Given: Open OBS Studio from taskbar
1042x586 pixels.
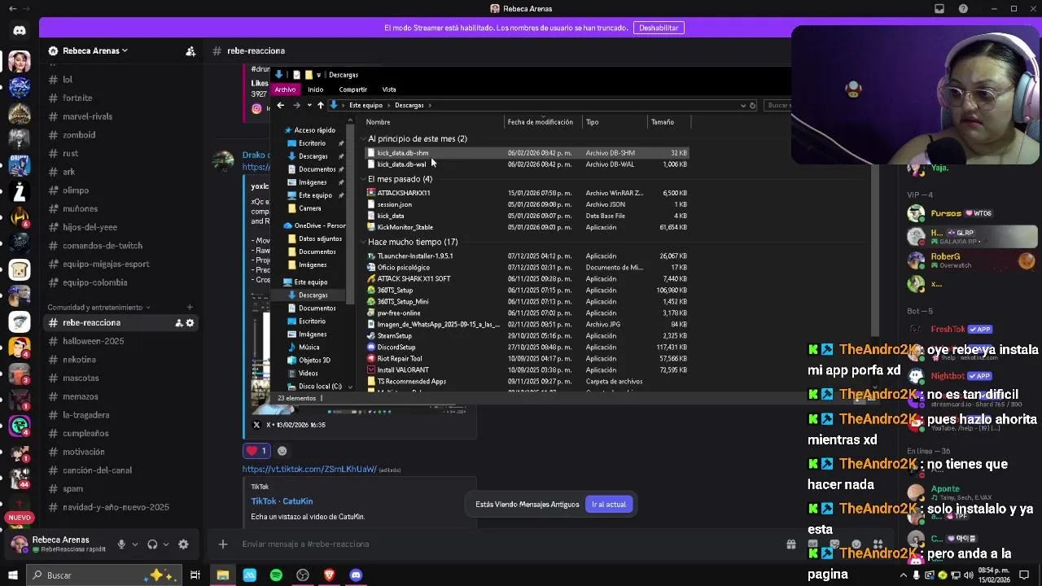Looking at the screenshot, I should 303,575.
